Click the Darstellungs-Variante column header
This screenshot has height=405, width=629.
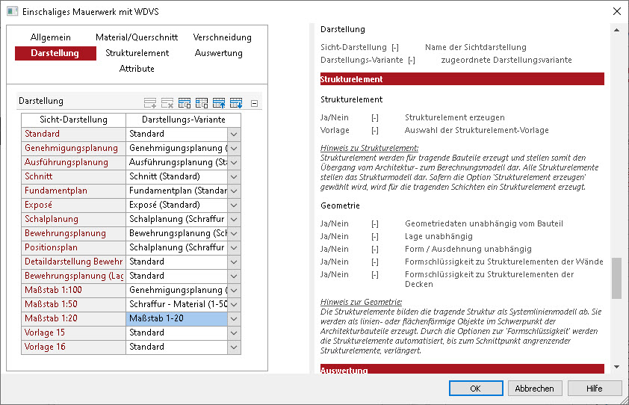coord(183,120)
